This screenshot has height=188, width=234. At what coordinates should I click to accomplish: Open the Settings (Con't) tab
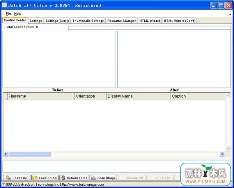click(57, 21)
